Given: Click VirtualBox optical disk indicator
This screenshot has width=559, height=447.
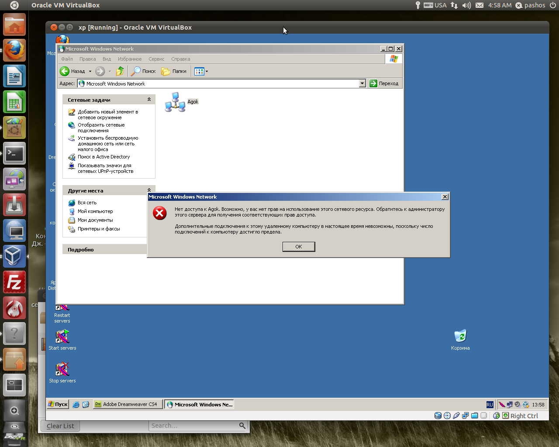Looking at the screenshot, I should (447, 416).
